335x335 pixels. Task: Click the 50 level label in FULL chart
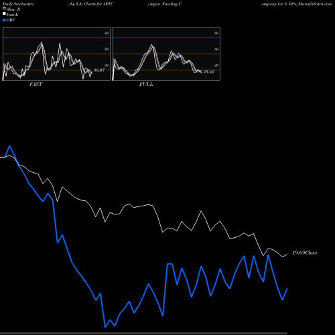click(216, 49)
